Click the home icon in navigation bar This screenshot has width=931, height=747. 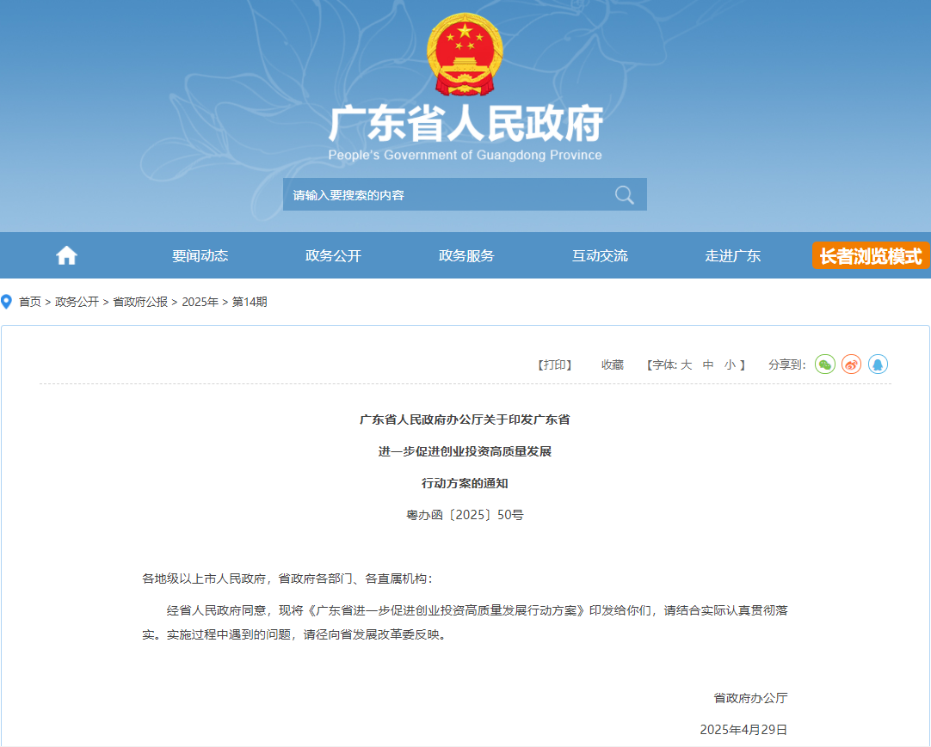click(x=66, y=255)
